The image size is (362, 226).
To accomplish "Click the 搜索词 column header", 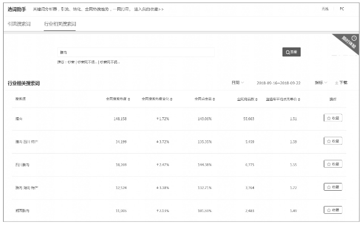I will [21, 99].
